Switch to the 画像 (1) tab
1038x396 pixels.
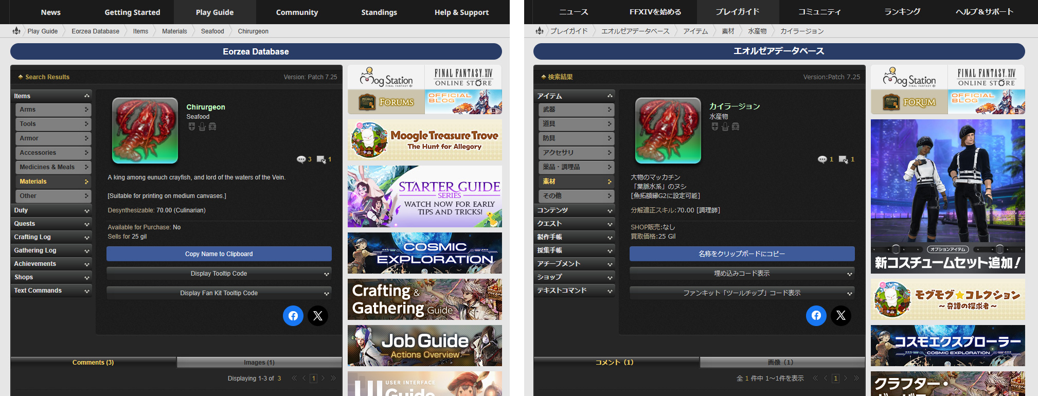pos(782,363)
